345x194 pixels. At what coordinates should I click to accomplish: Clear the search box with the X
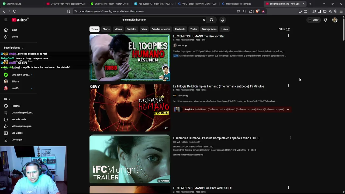[x=204, y=20]
